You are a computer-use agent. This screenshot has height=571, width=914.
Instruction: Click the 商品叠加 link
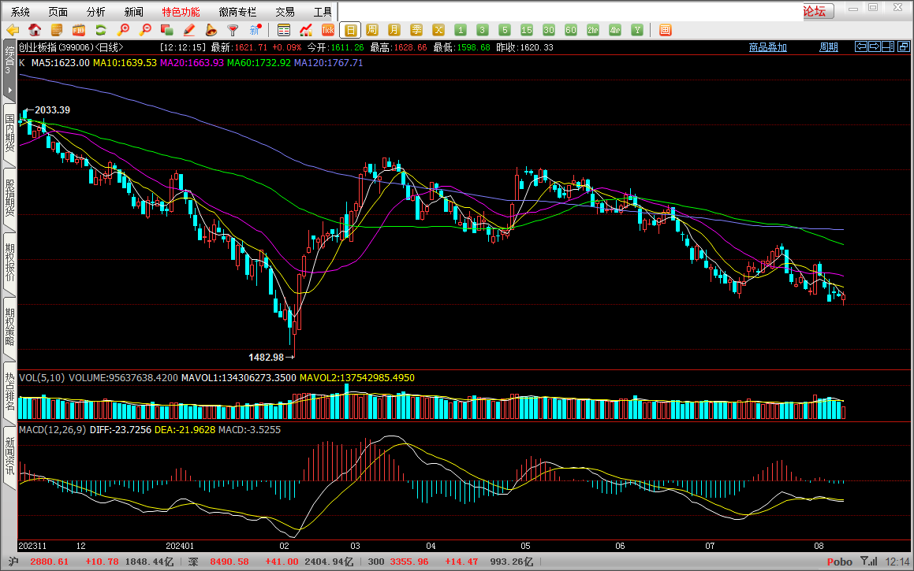tap(767, 47)
